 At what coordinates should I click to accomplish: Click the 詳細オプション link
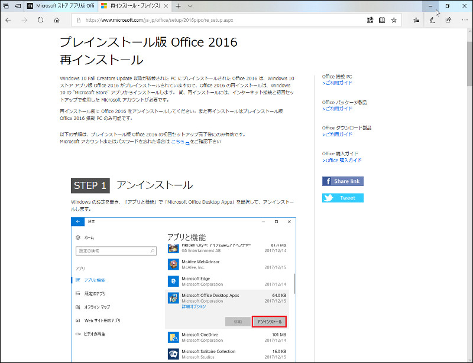194,307
